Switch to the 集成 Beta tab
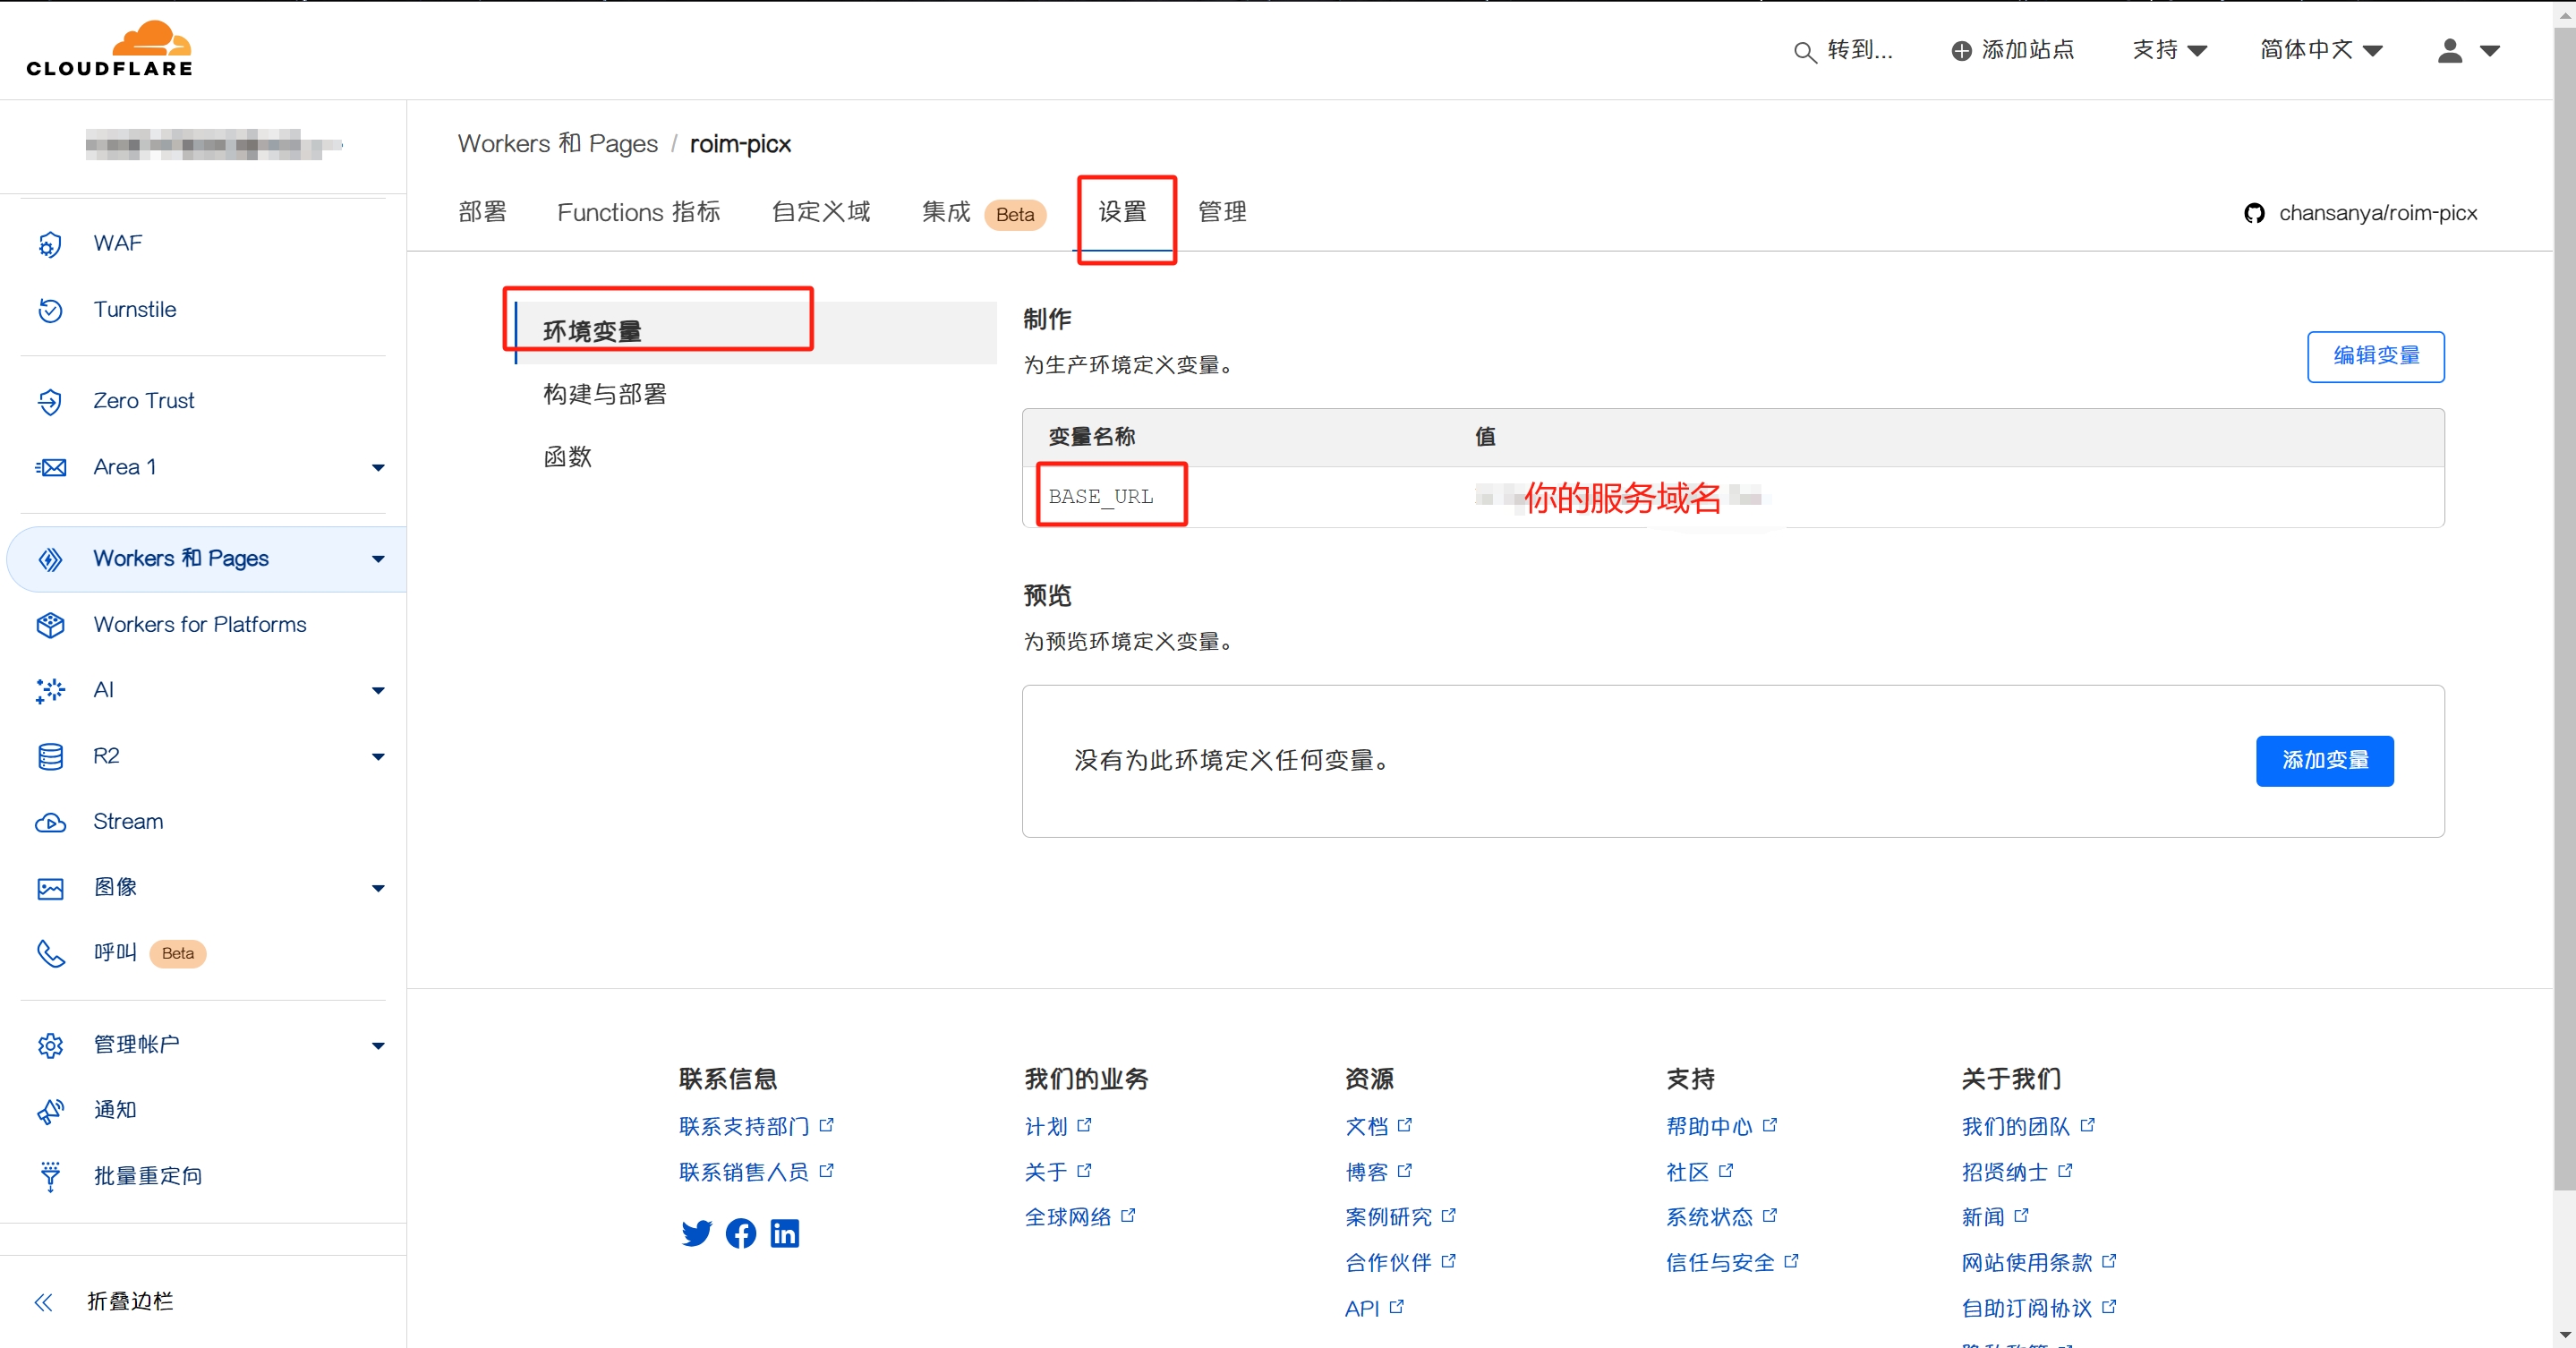The image size is (2576, 1348). (x=983, y=212)
